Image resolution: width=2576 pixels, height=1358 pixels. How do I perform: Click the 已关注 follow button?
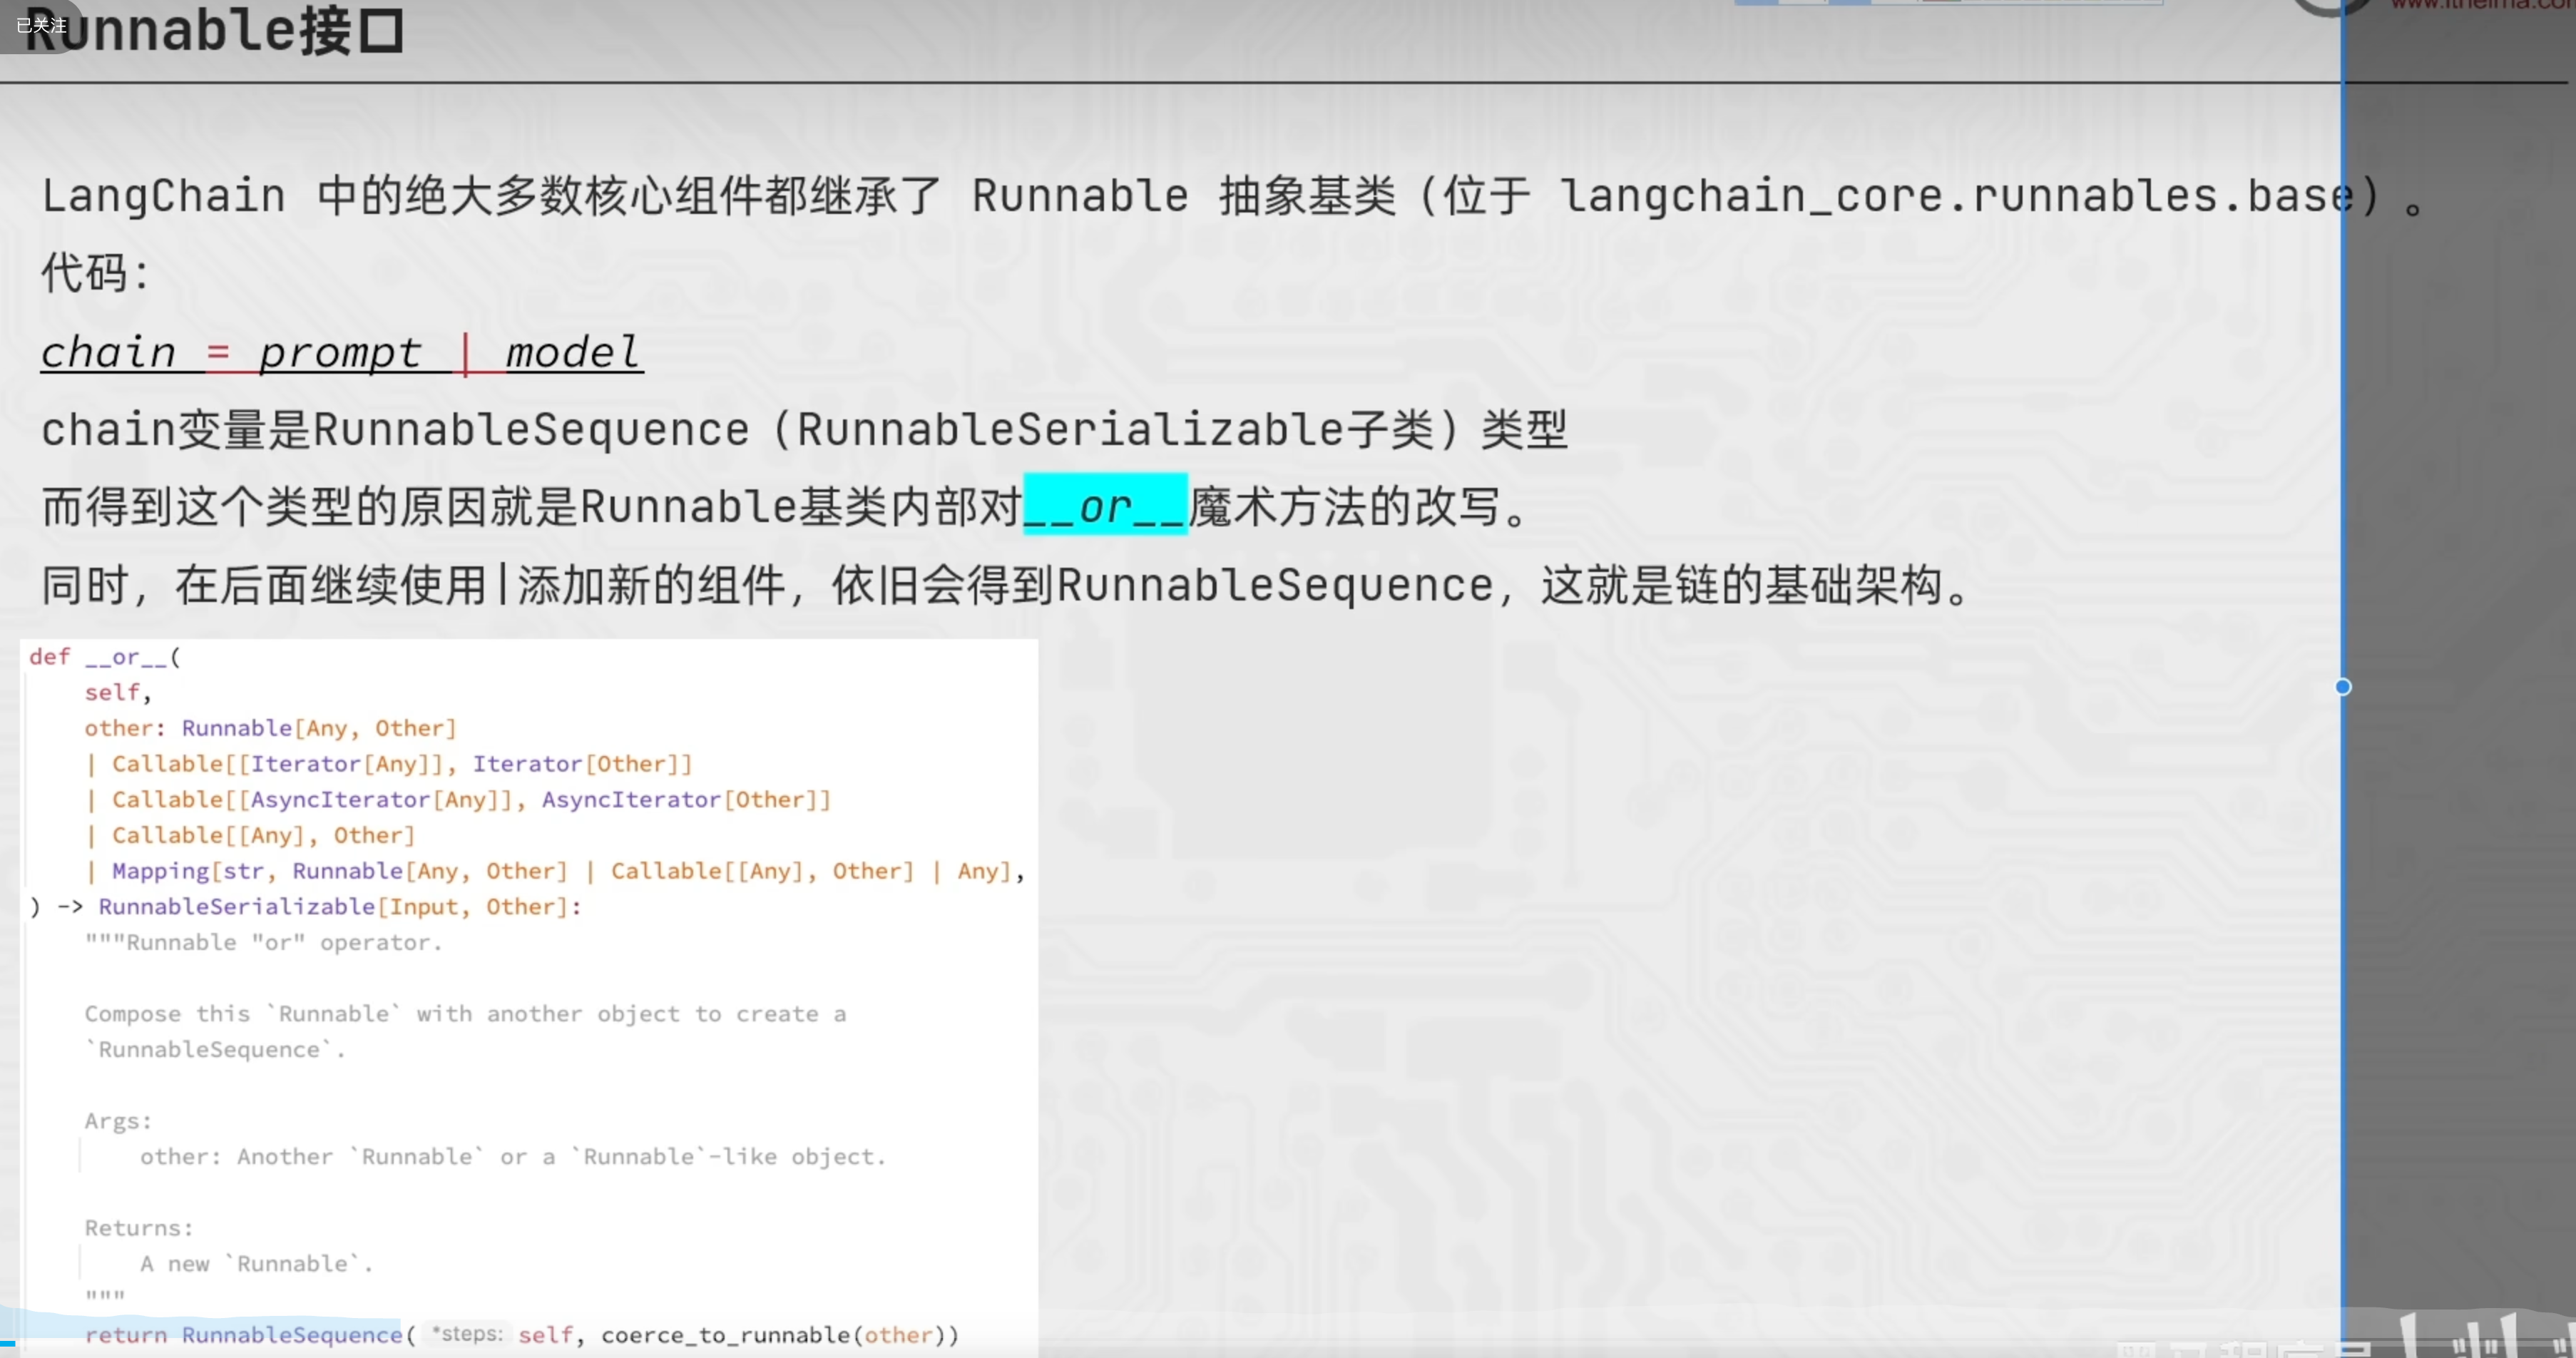(40, 25)
